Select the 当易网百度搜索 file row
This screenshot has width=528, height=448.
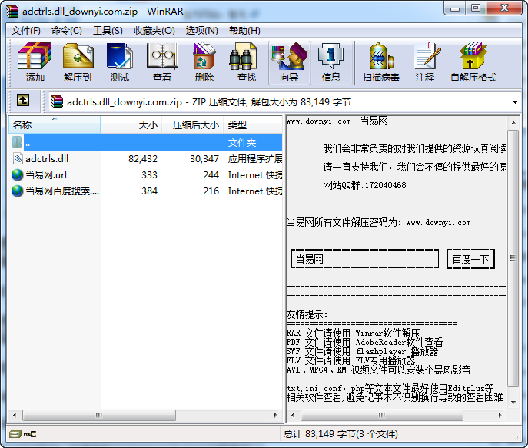pyautogui.click(x=145, y=191)
